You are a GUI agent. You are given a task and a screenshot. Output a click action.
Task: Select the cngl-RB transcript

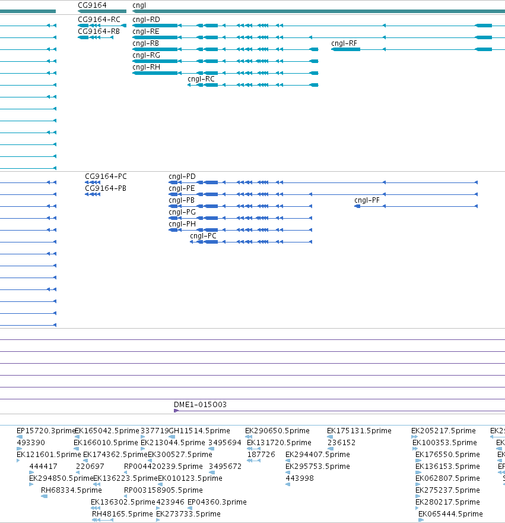pyautogui.click(x=225, y=49)
